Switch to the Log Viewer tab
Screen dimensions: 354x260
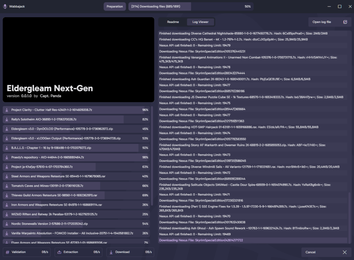pyautogui.click(x=200, y=22)
